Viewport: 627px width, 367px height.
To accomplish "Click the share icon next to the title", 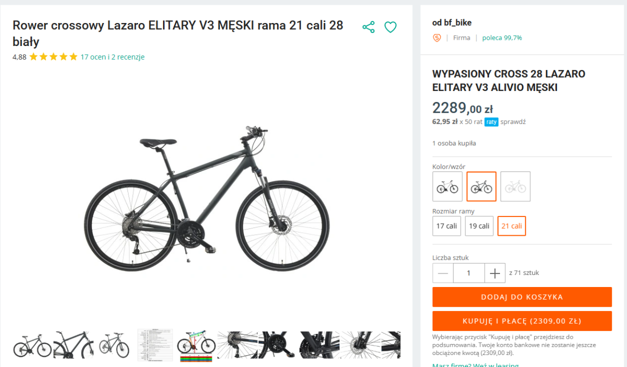I will [368, 27].
